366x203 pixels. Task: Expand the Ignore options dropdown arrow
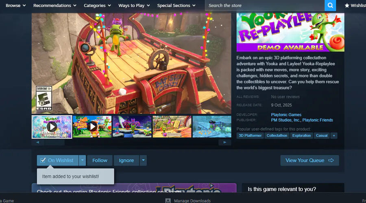pyautogui.click(x=143, y=160)
